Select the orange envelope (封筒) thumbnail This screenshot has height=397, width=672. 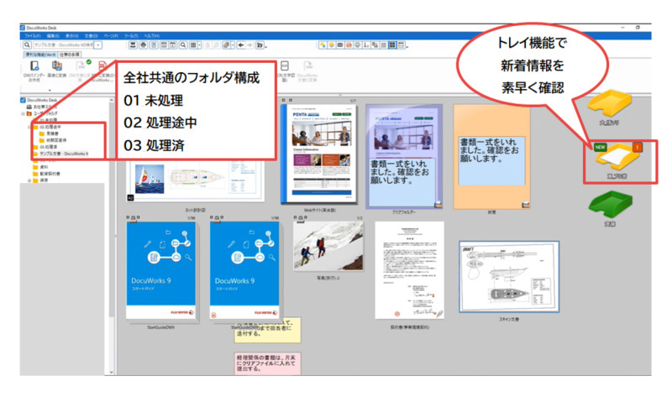click(x=491, y=157)
